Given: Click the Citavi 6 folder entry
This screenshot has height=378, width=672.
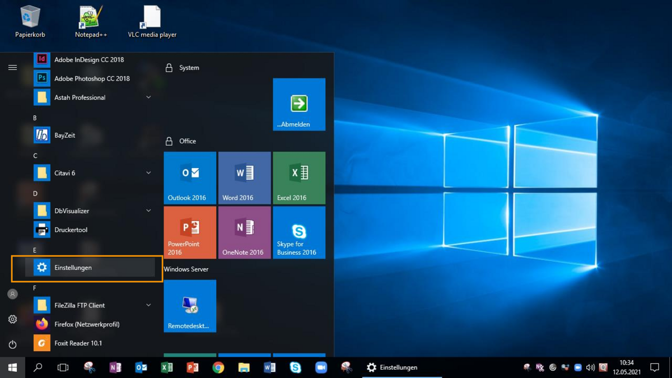Looking at the screenshot, I should point(90,173).
